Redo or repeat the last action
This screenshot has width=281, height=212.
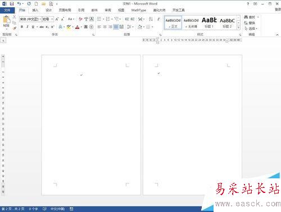(29, 3)
